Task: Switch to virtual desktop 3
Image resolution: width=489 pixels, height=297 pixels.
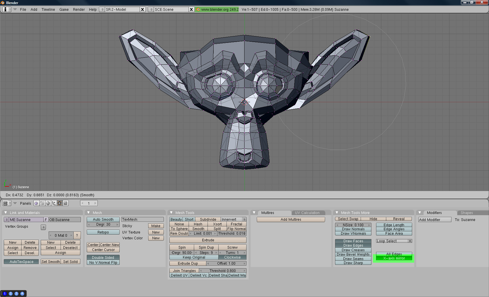Action: pyautogui.click(x=16, y=294)
